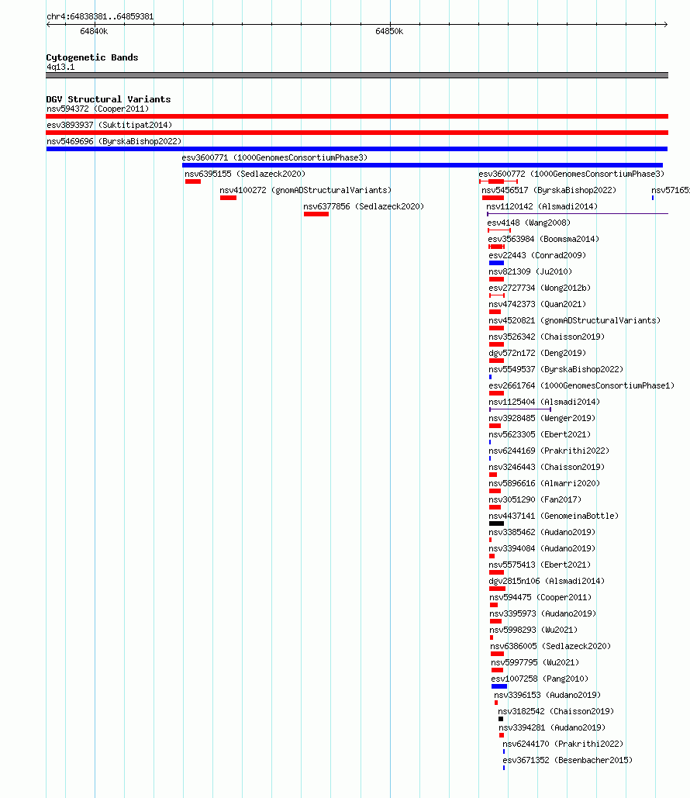Click the blue bar under esv22443 (Conrad2009)
This screenshot has height=798, width=690.
tap(496, 263)
